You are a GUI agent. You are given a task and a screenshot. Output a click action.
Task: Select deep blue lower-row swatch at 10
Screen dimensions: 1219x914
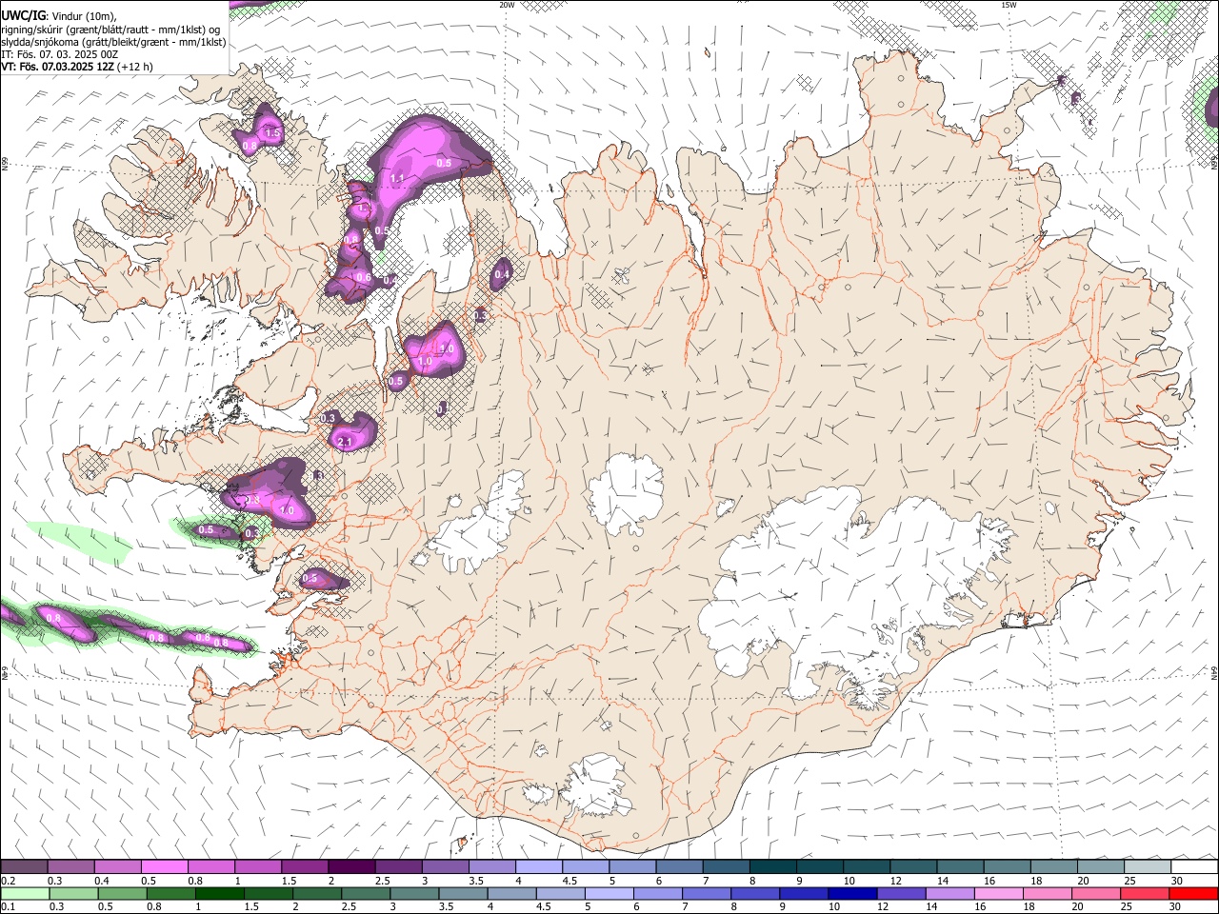click(853, 893)
